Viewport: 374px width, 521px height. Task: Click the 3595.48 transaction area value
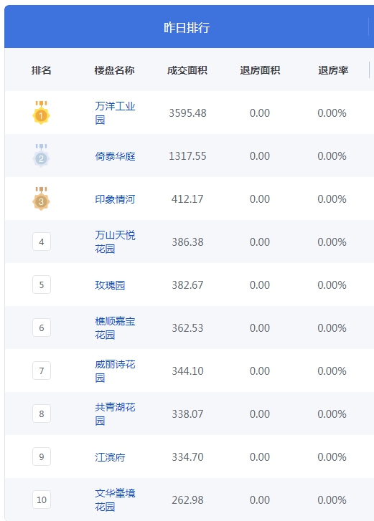tap(187, 113)
